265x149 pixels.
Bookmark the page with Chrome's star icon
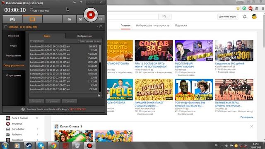tap(238, 8)
